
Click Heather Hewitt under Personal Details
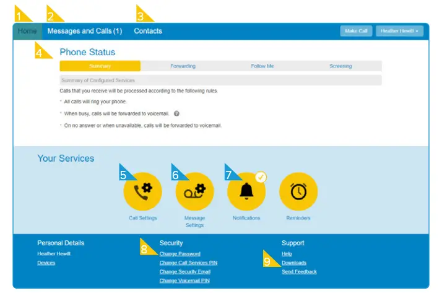pos(54,254)
